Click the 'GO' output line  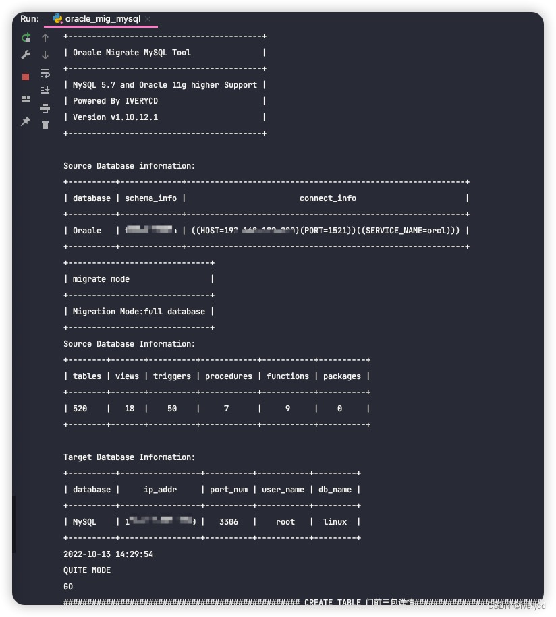point(68,586)
